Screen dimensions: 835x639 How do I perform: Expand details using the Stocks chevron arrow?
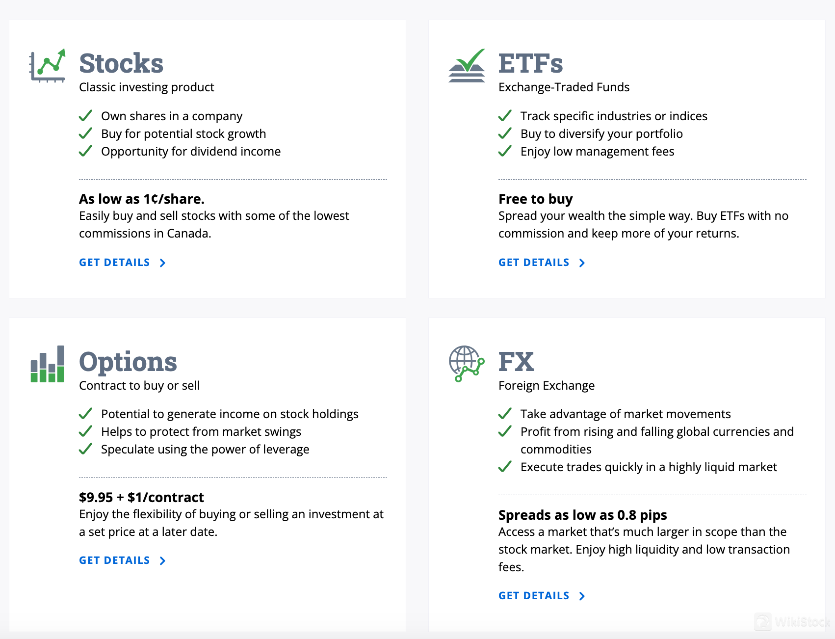(x=162, y=263)
